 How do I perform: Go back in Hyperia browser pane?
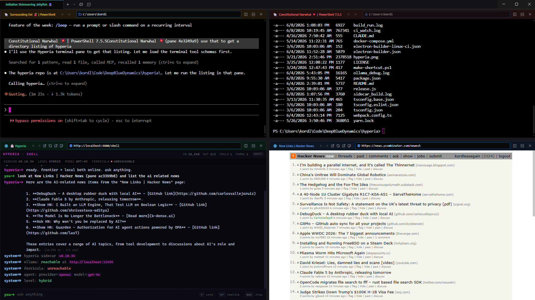coord(34,146)
